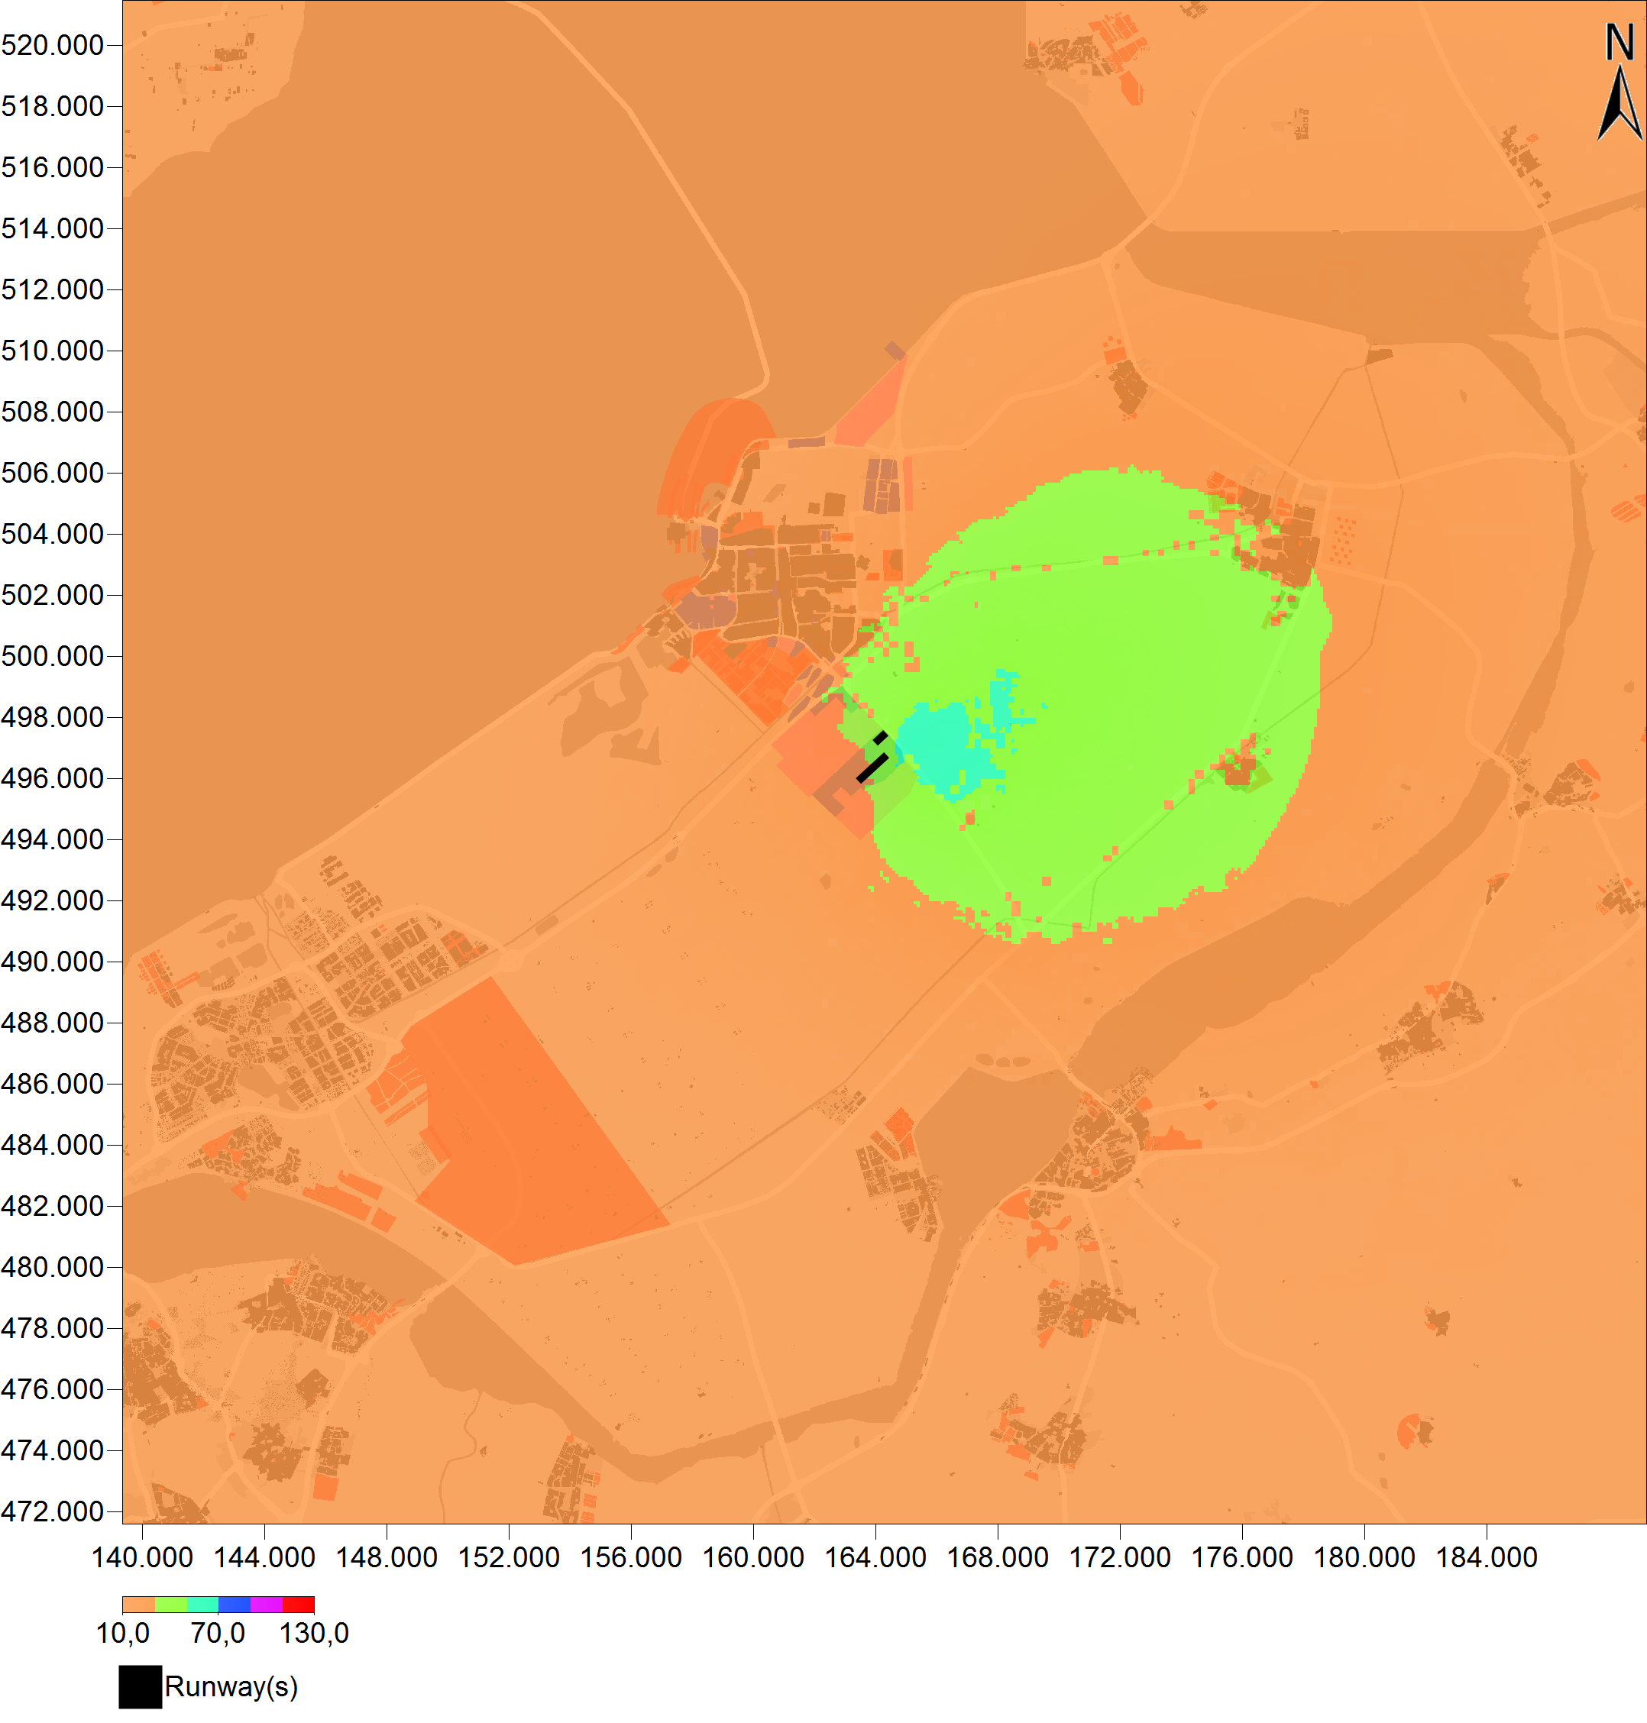1647x1723 pixels.
Task: Select the green legend color swatch
Action: point(170,1605)
